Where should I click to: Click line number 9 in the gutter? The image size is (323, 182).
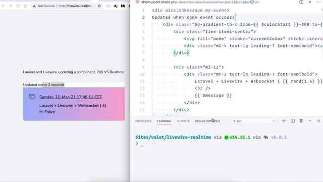(143, 67)
